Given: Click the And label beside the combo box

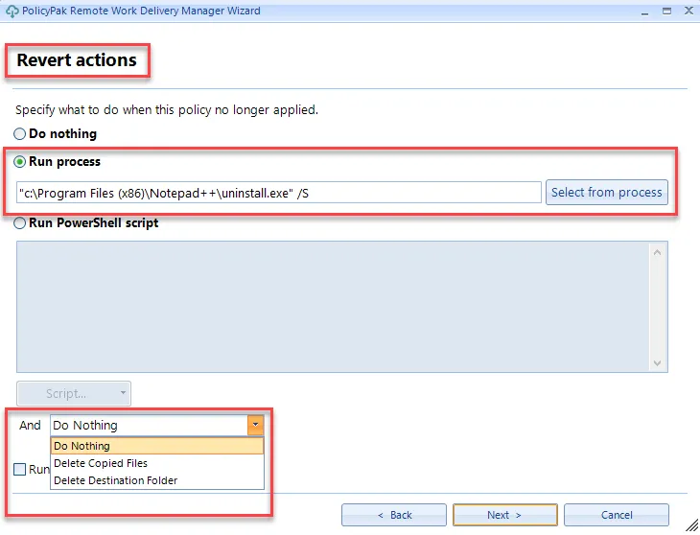Looking at the screenshot, I should pyautogui.click(x=30, y=426).
